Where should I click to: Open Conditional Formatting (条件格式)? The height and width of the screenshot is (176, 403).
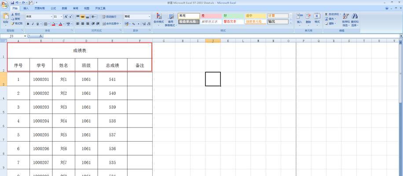pyautogui.click(x=158, y=18)
